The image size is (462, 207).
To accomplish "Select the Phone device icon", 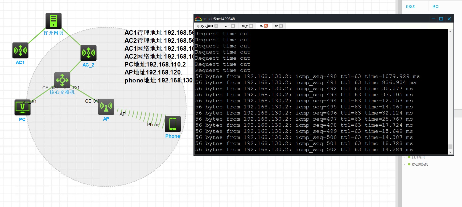I will click(x=173, y=124).
